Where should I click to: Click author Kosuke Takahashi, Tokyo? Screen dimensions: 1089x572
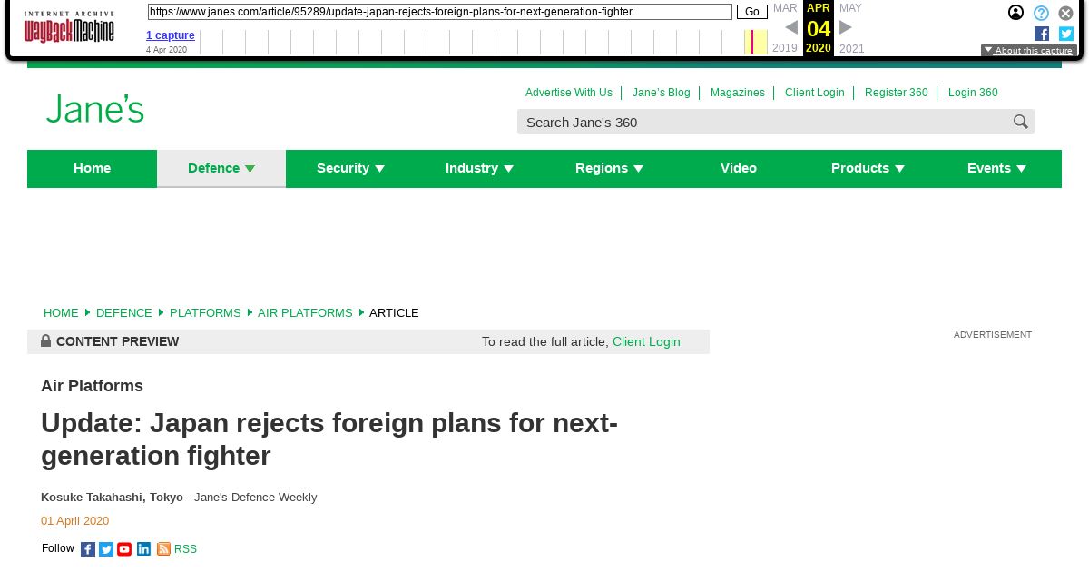pos(112,498)
